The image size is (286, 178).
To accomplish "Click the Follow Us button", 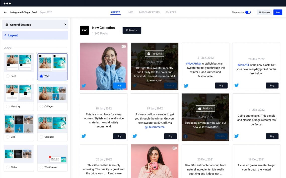I will pos(132,30).
